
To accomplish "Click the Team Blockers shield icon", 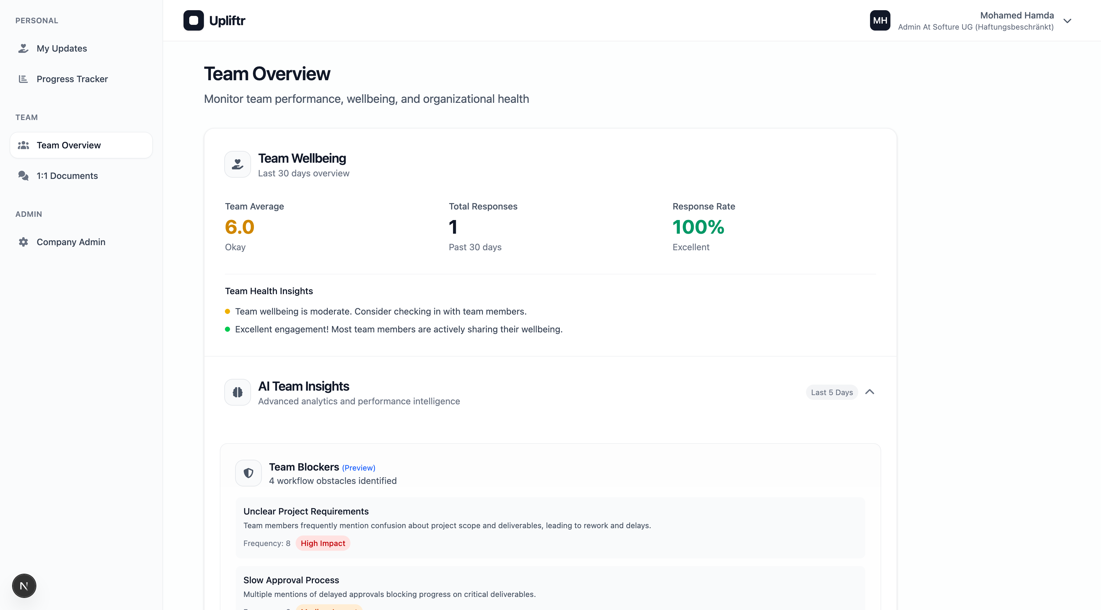I will (248, 473).
